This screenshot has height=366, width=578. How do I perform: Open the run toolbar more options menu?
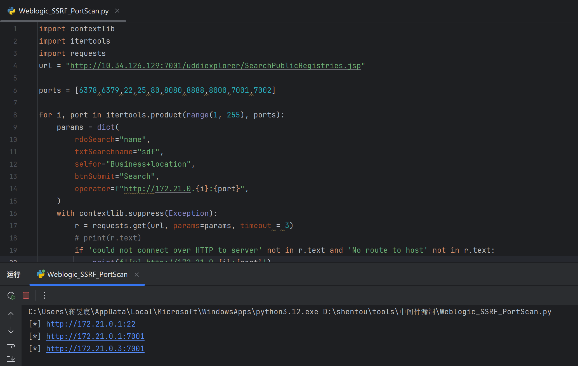point(44,296)
